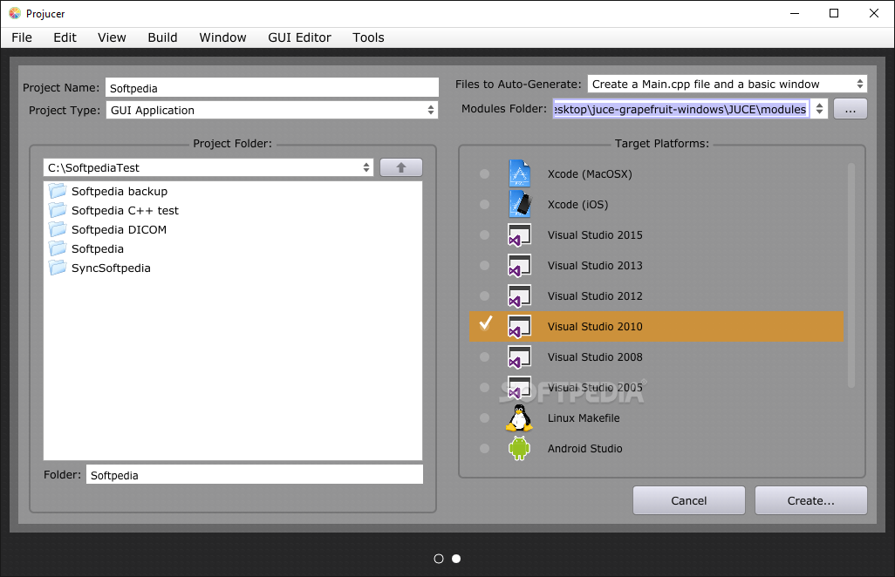Click the Project Name input field
The height and width of the screenshot is (577, 895).
pyautogui.click(x=271, y=88)
